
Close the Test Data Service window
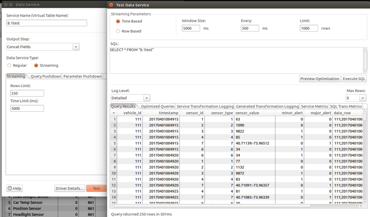(111, 5)
